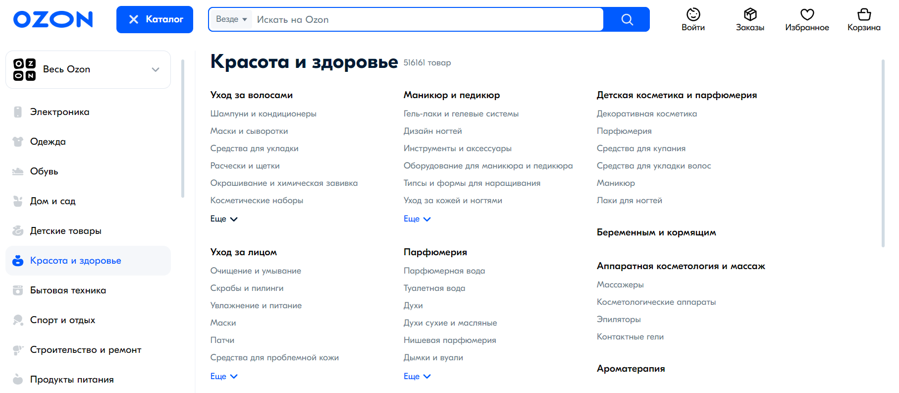Click the magnifier search button

[x=627, y=19]
